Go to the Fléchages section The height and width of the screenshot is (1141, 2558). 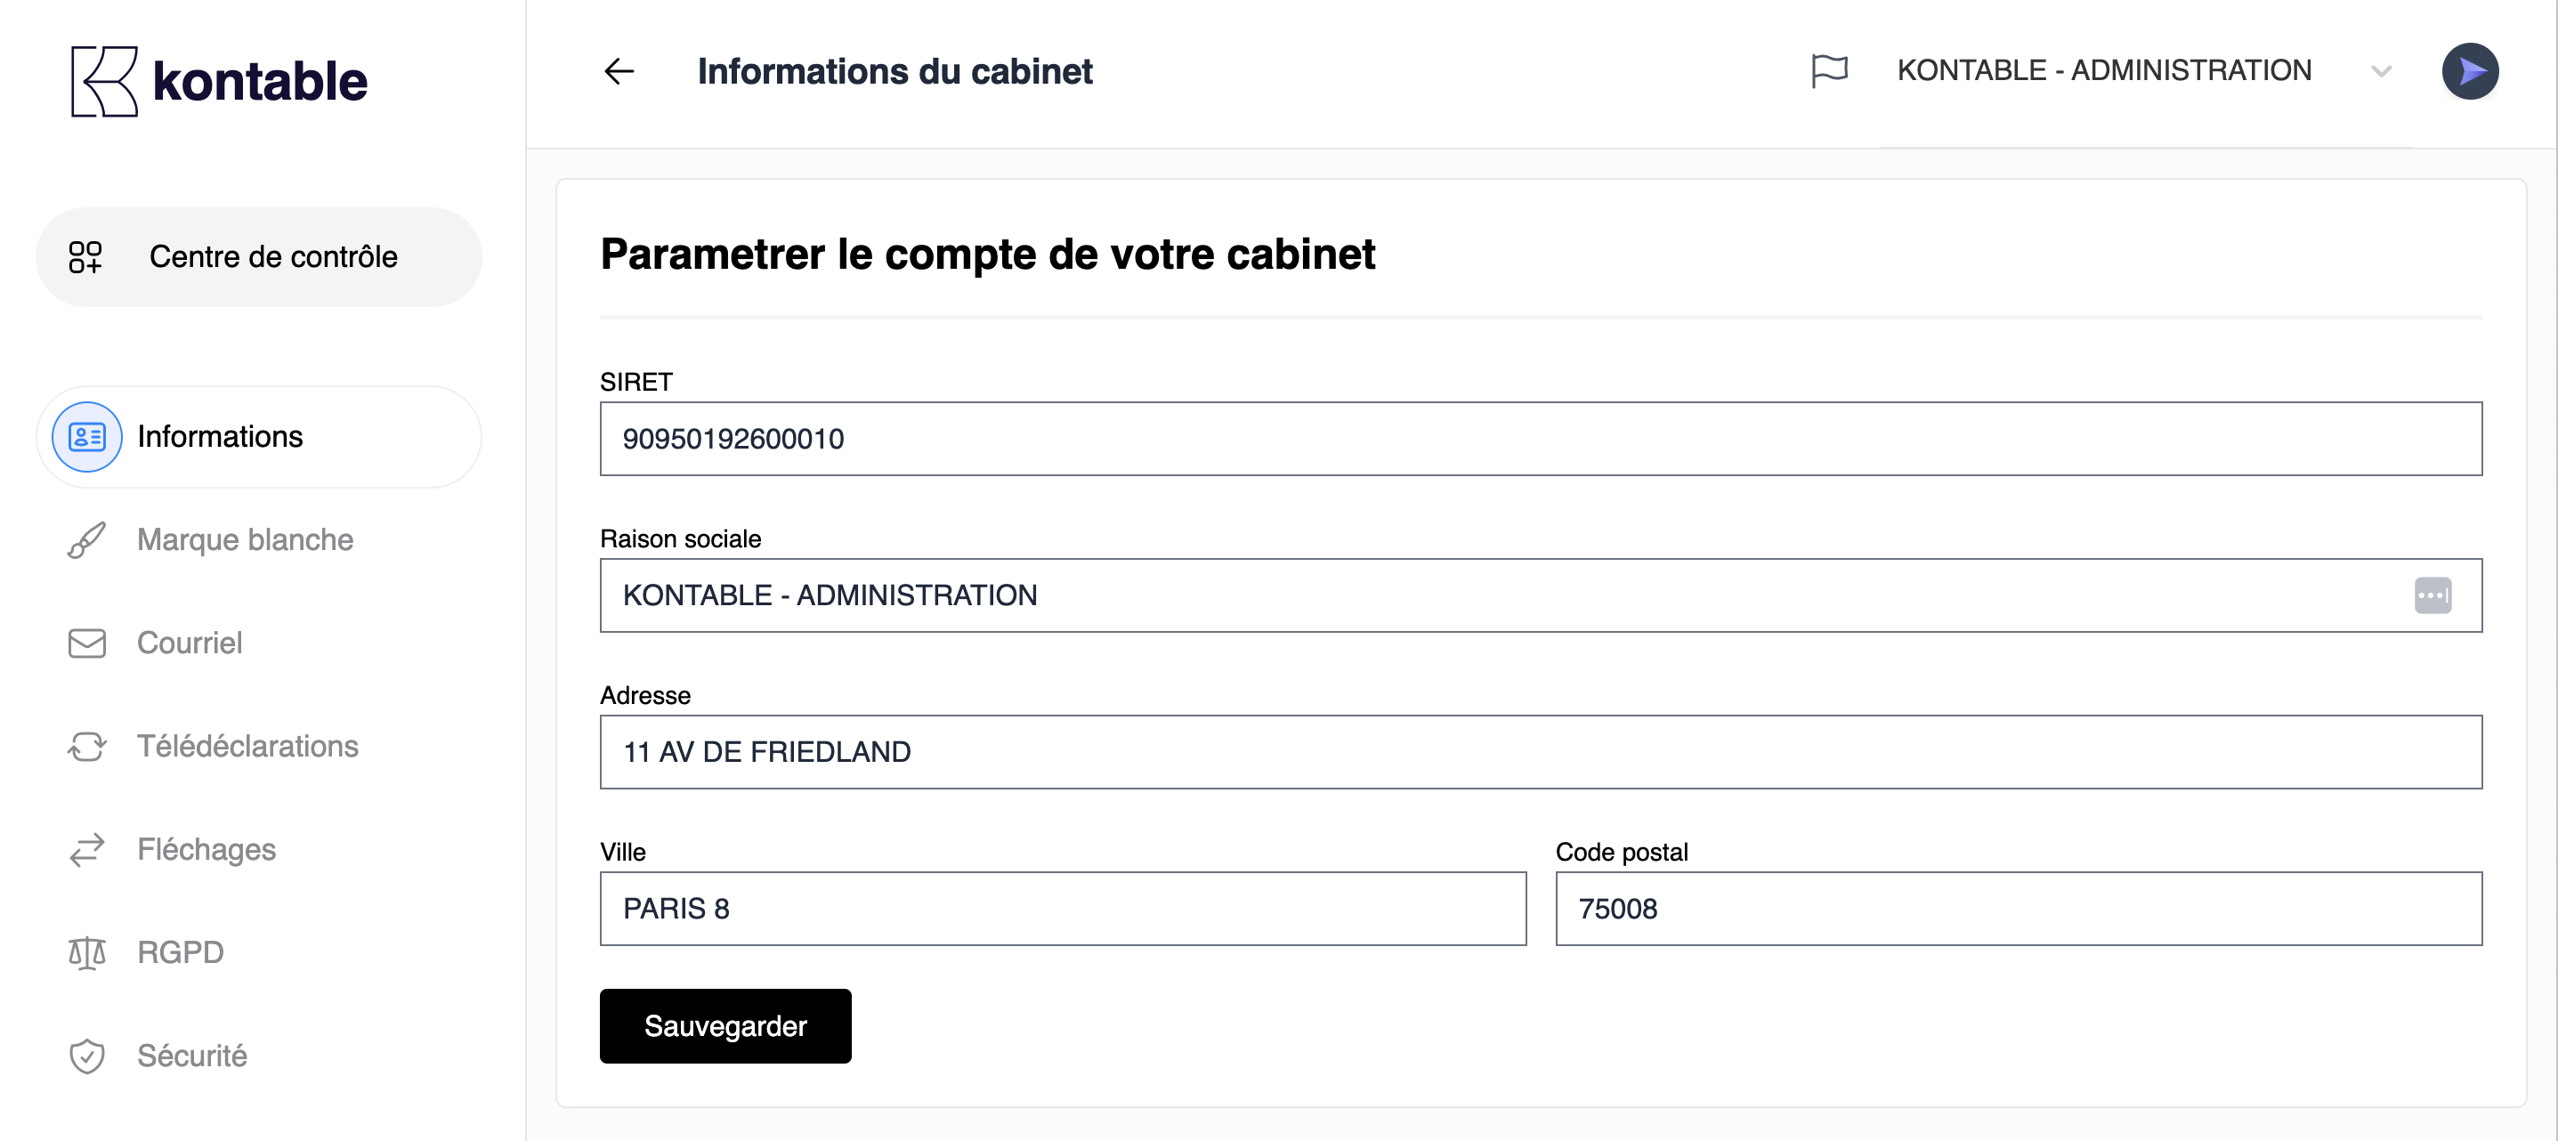pyautogui.click(x=206, y=849)
